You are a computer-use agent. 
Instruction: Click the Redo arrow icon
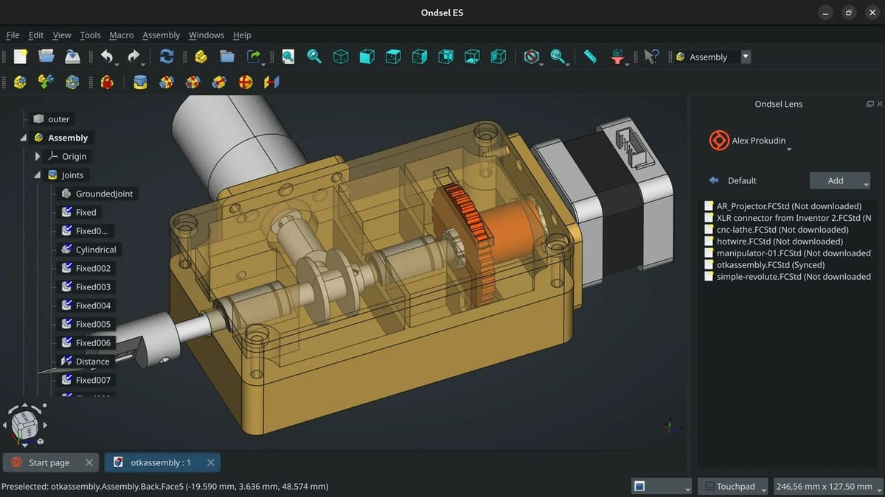point(133,57)
